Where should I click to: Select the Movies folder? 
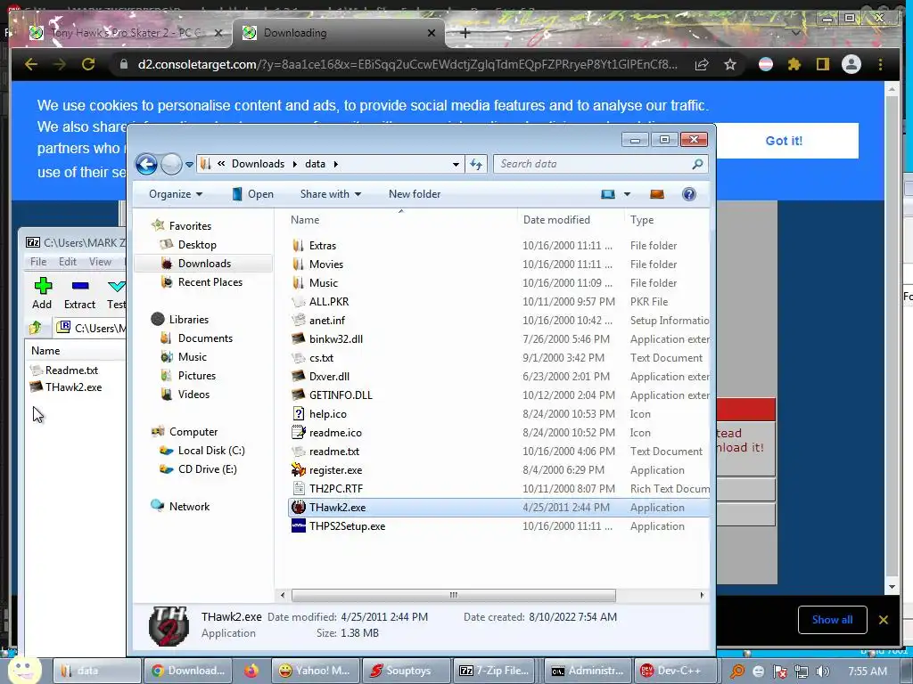point(326,264)
